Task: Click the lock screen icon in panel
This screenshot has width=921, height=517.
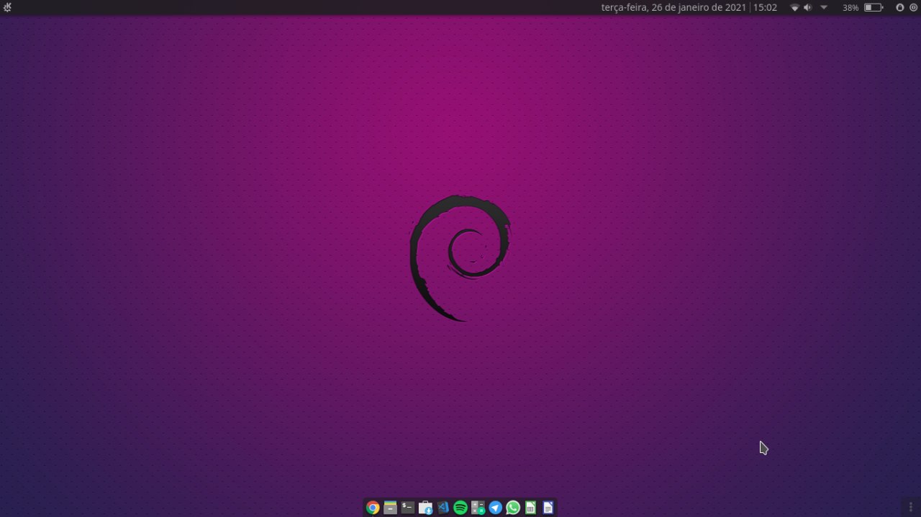Action: tap(900, 7)
